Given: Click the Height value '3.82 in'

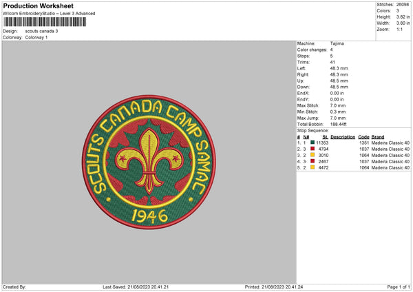Looking at the screenshot, I should tap(403, 17).
